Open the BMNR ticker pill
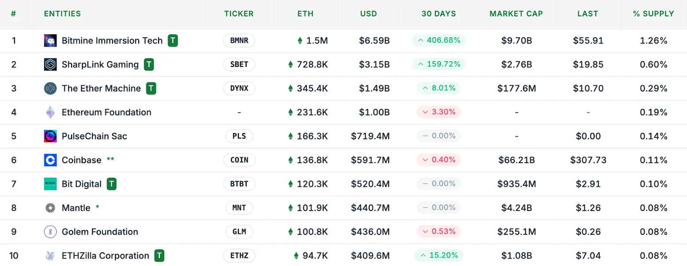This screenshot has width=687, height=266. (239, 40)
